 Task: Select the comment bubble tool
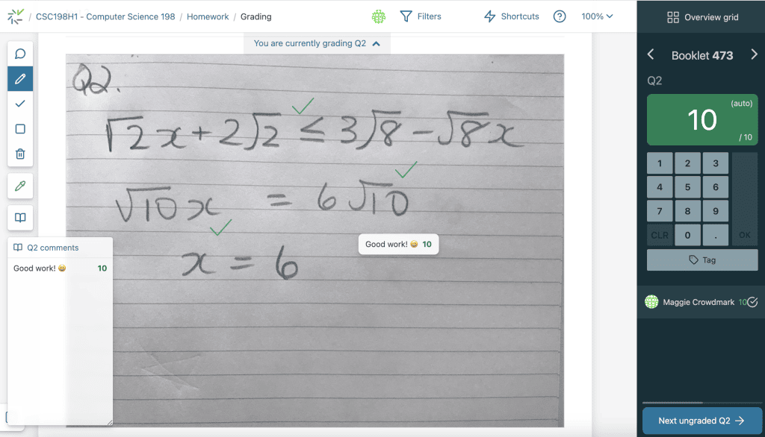coord(20,54)
